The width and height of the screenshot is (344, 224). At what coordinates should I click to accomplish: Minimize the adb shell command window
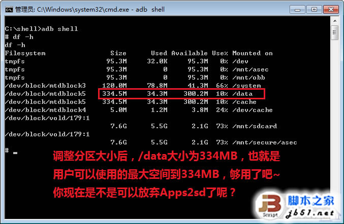(x=297, y=10)
